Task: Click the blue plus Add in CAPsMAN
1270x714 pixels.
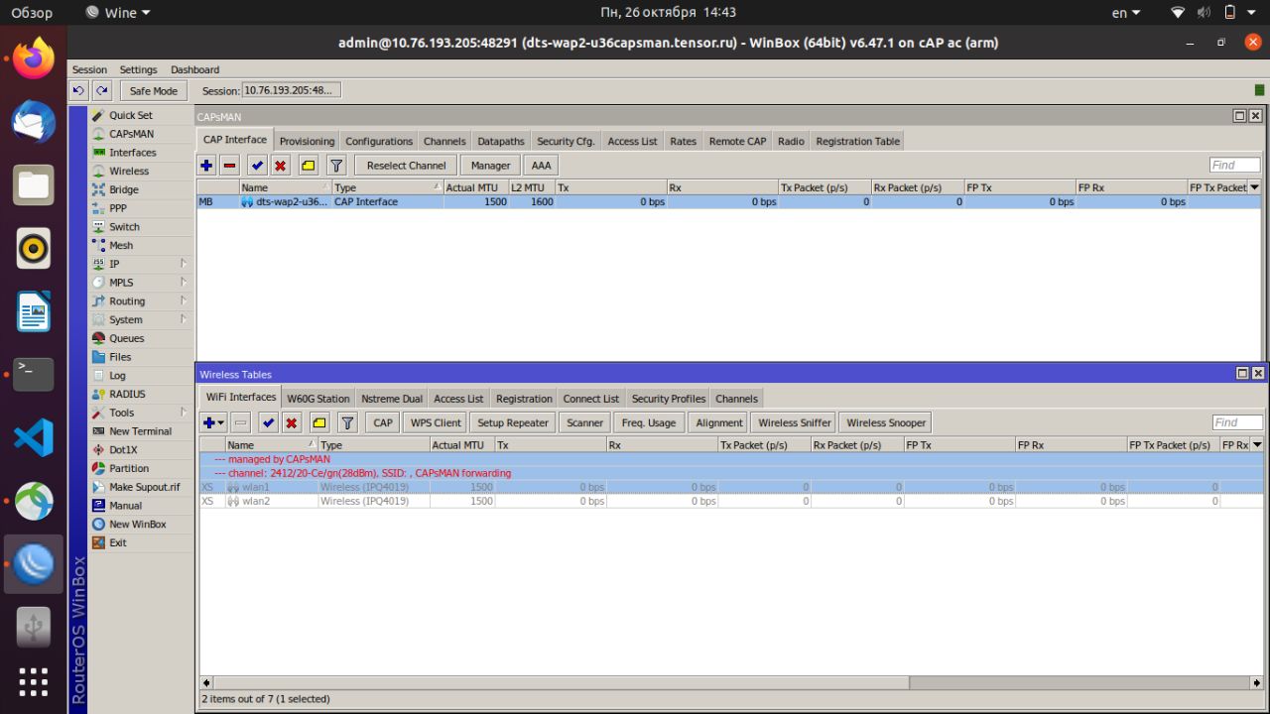Action: (x=206, y=166)
